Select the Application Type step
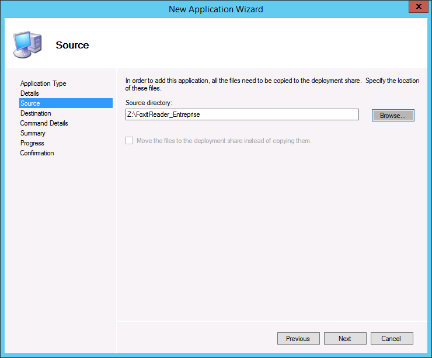The height and width of the screenshot is (358, 432). pos(43,84)
